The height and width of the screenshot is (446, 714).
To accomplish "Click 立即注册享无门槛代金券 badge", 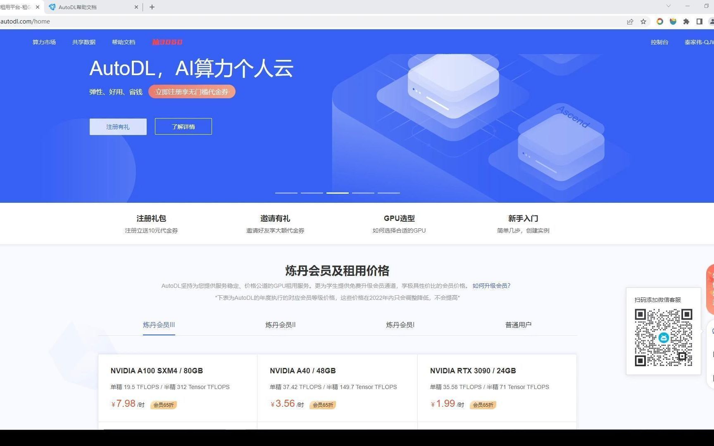I will [x=192, y=92].
